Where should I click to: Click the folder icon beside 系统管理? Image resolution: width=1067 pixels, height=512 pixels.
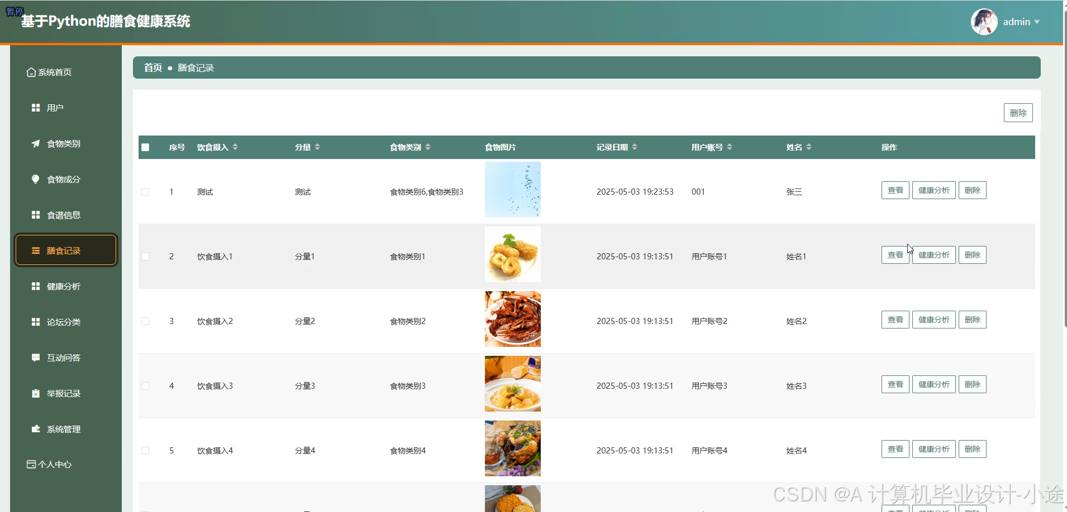click(36, 429)
